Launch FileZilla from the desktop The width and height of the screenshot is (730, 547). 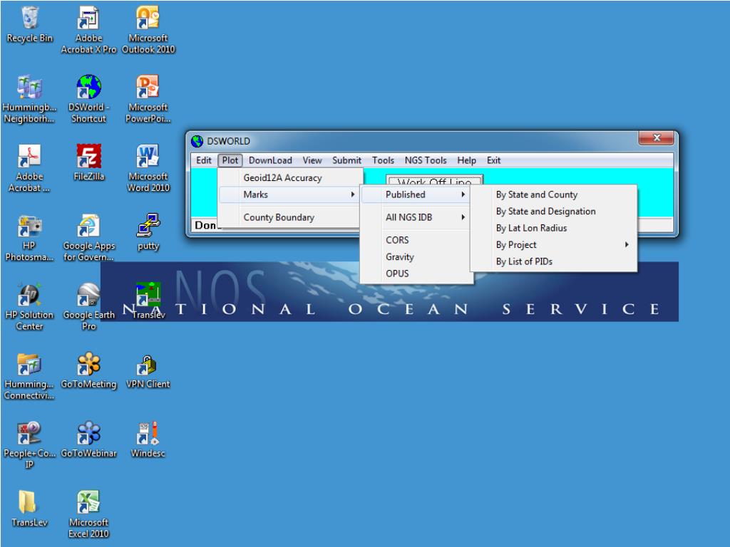pos(88,162)
